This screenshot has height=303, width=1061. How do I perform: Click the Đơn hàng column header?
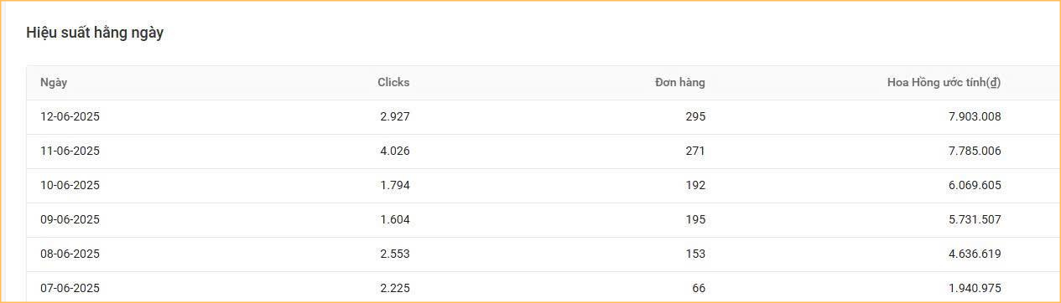tap(680, 82)
